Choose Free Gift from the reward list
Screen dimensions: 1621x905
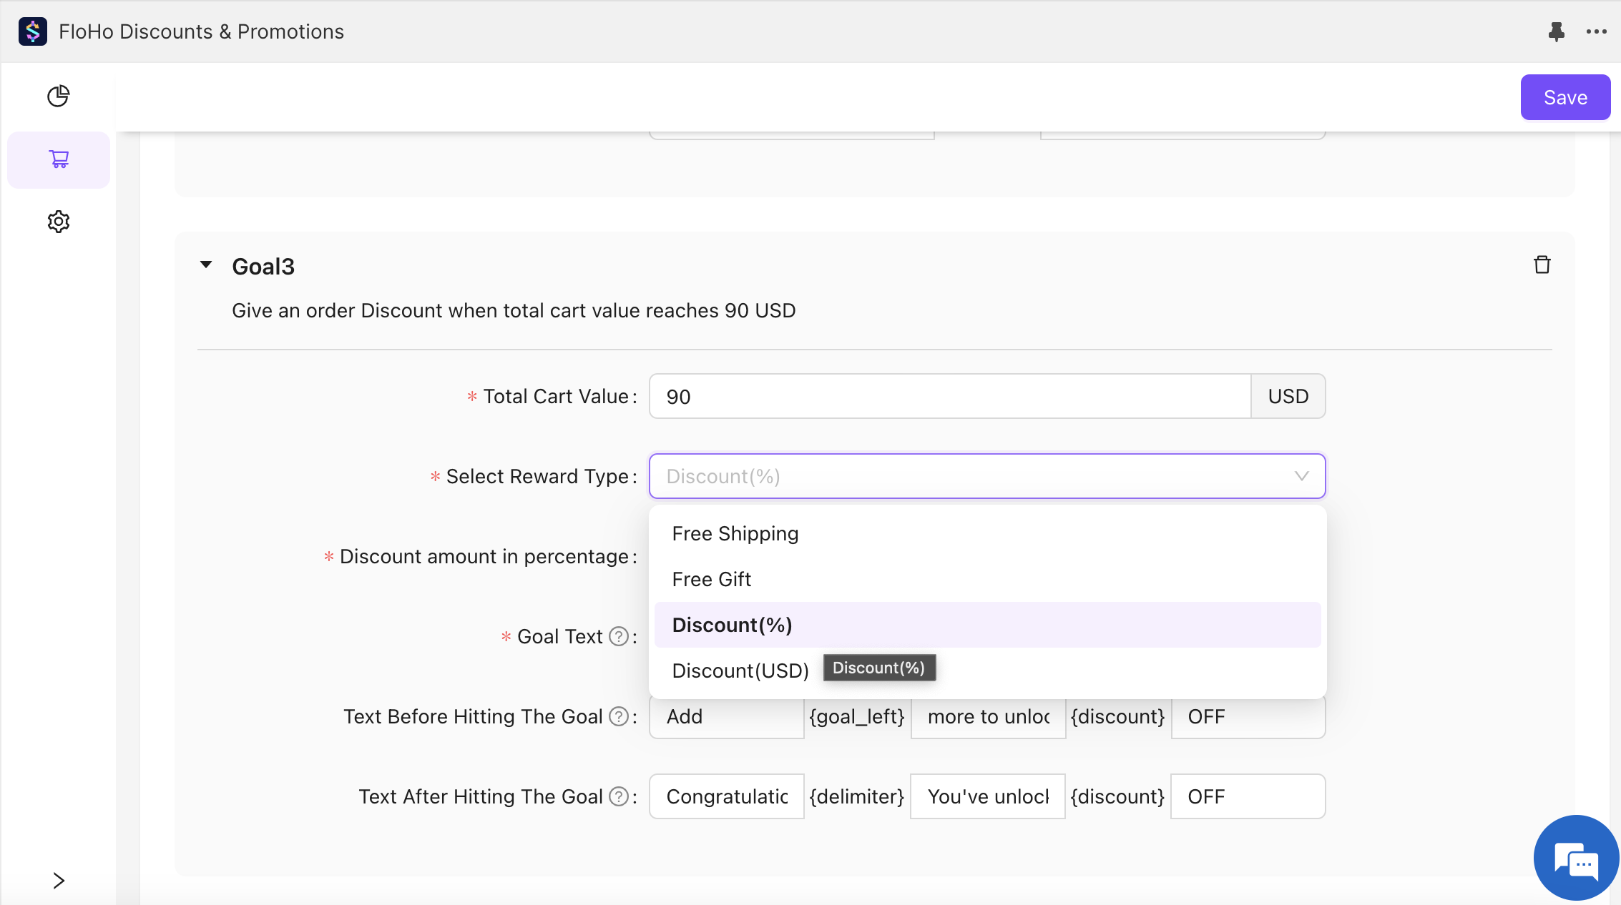coord(712,580)
